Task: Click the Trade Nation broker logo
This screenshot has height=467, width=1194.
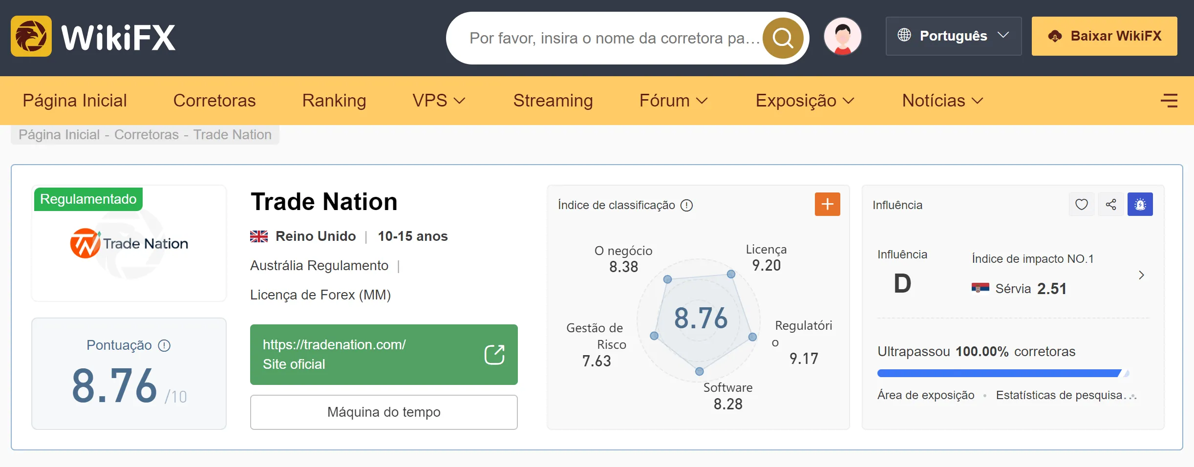Action: click(129, 243)
